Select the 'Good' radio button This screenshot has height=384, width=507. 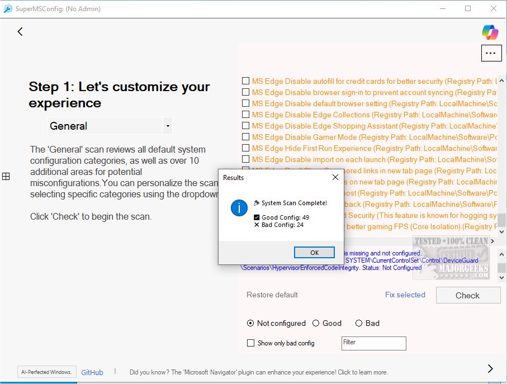316,323
